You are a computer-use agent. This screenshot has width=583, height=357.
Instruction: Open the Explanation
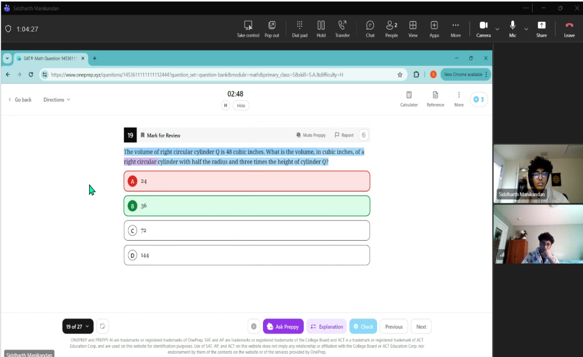pyautogui.click(x=327, y=327)
